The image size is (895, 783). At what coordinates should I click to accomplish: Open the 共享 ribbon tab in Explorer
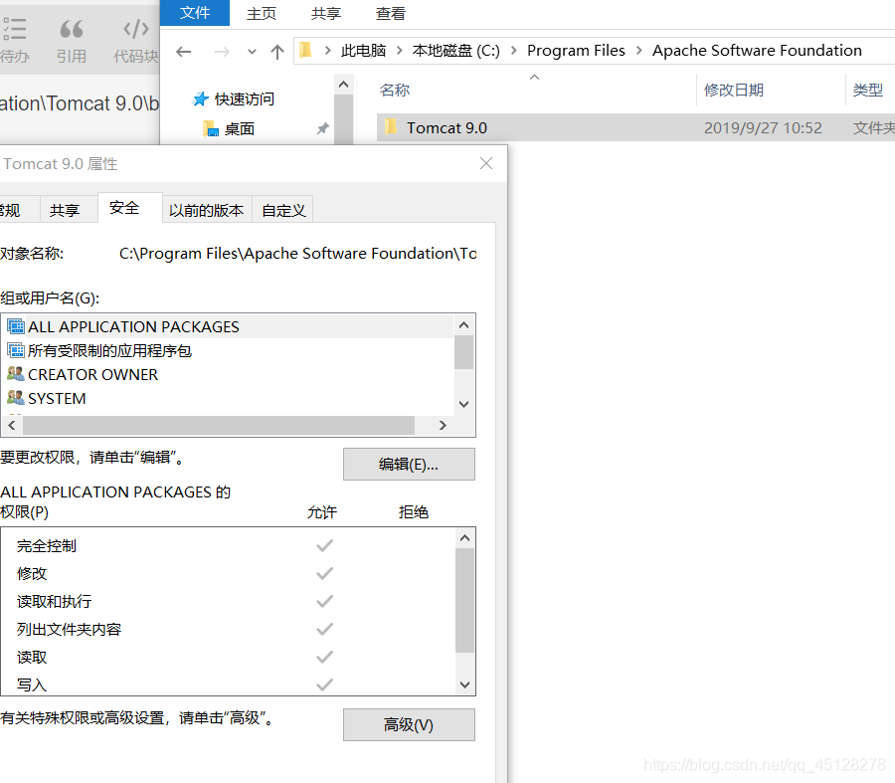click(326, 13)
